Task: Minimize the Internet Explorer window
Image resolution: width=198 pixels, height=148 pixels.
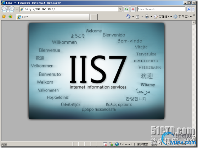Action: [185, 2]
